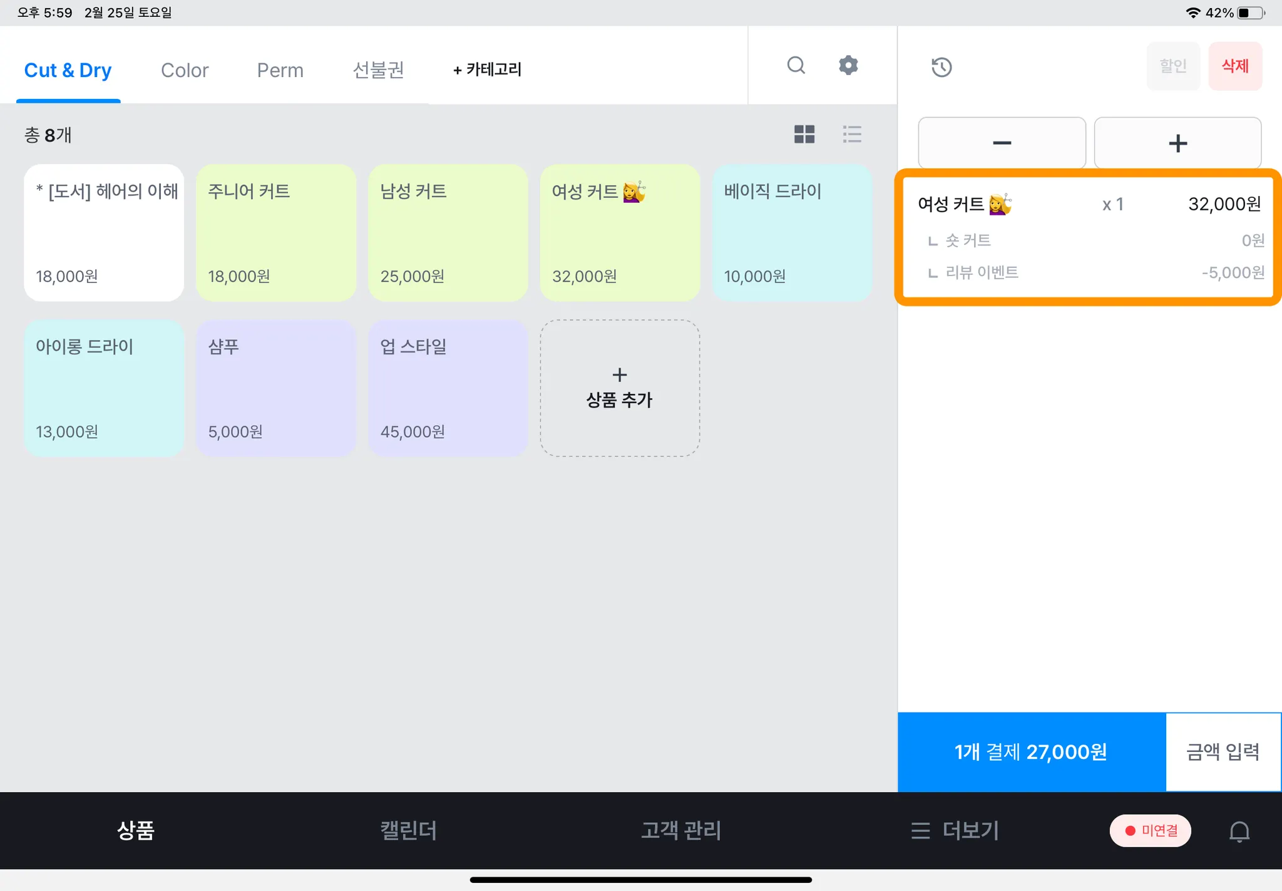Tap the 미연결 connection status badge
The image size is (1282, 891).
click(x=1150, y=831)
